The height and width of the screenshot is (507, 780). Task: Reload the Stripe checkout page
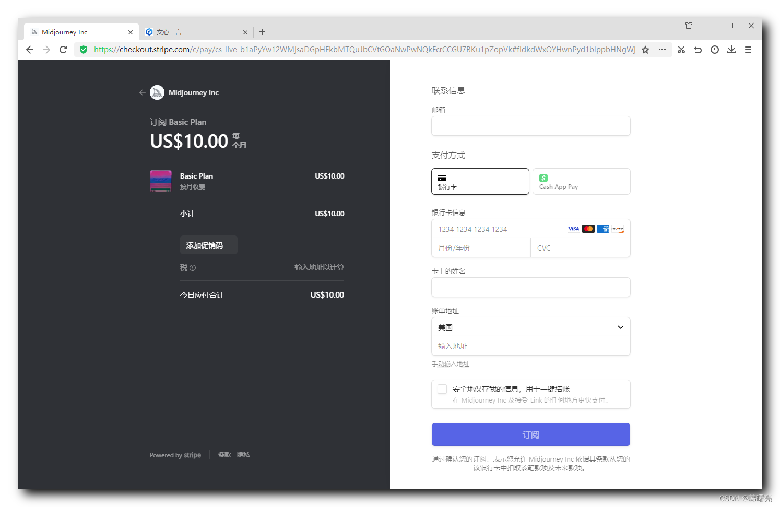63,50
